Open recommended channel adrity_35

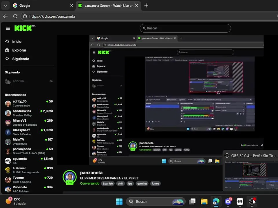pos(29,103)
